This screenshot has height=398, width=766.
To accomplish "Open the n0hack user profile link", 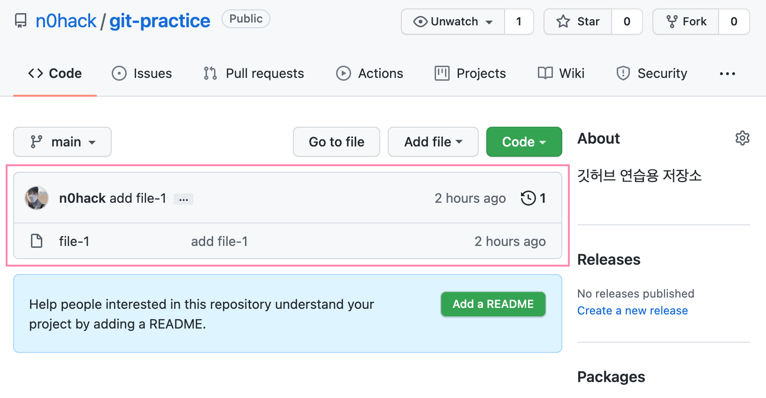I will [66, 21].
